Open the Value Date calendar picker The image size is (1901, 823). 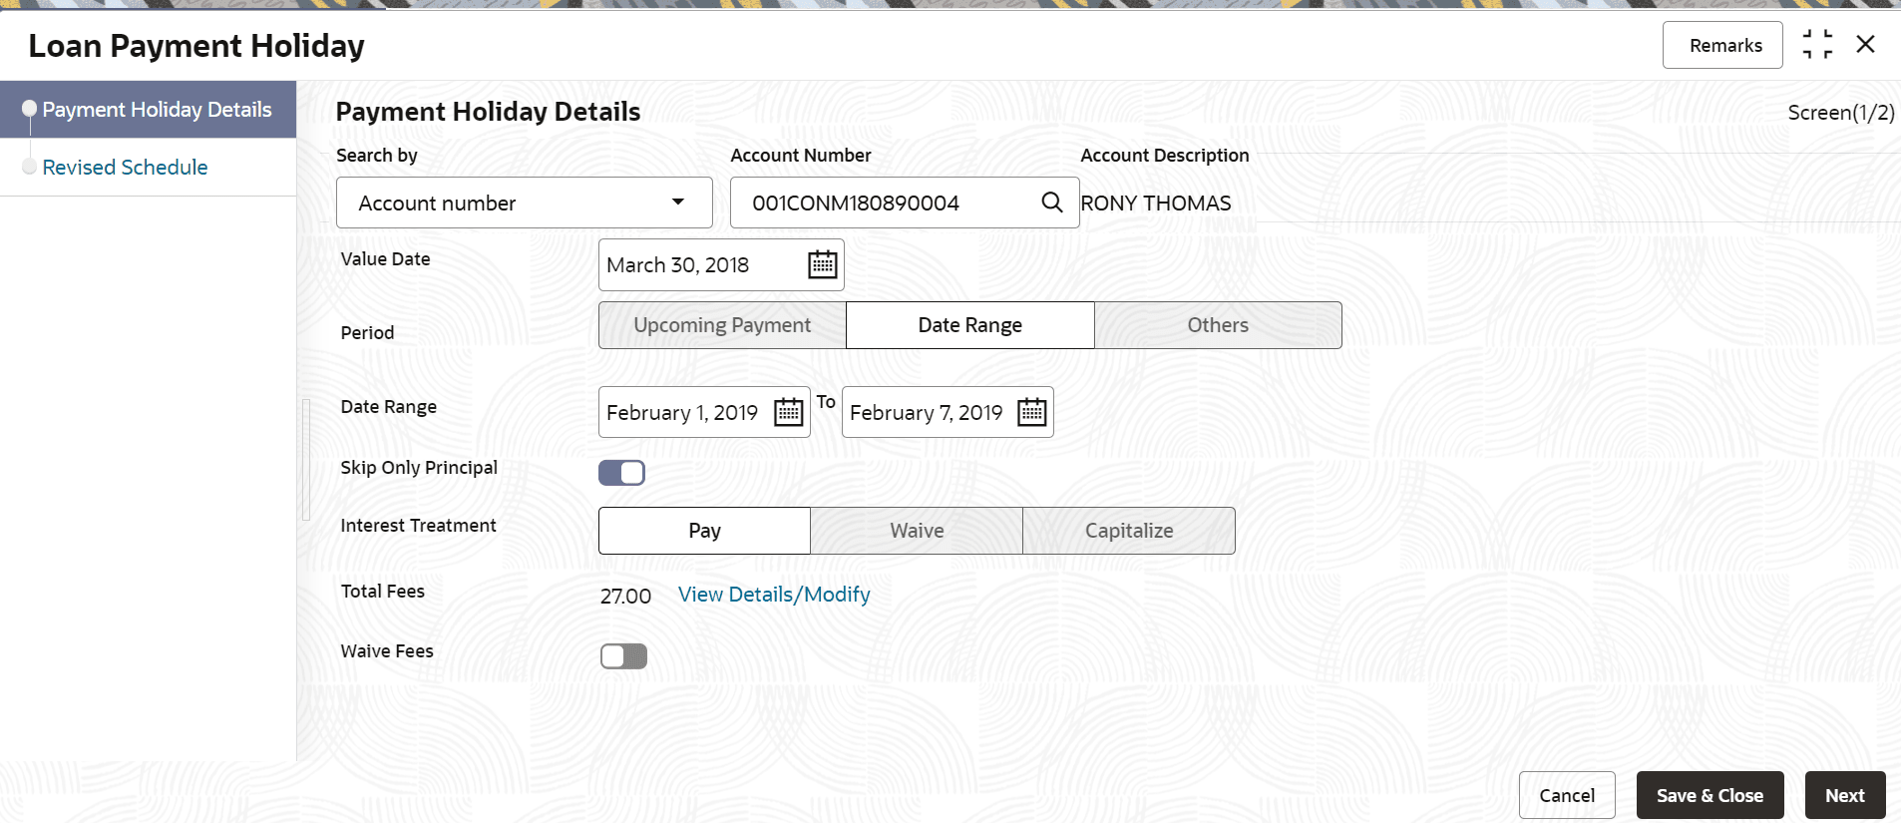tap(822, 264)
